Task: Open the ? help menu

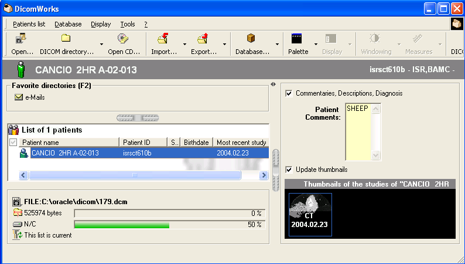Action: click(146, 24)
